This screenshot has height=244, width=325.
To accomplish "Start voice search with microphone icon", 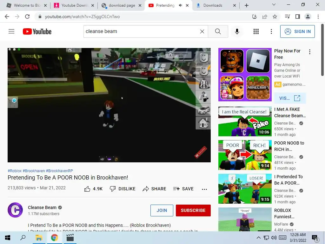I will click(237, 31).
